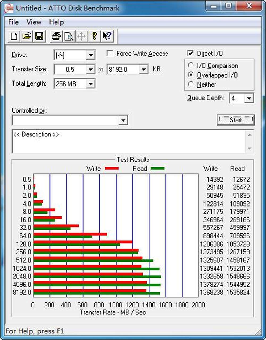Click the 'Transfer Rate - MB / Sec' axis title
This screenshot has height=340, width=266.
click(x=113, y=312)
